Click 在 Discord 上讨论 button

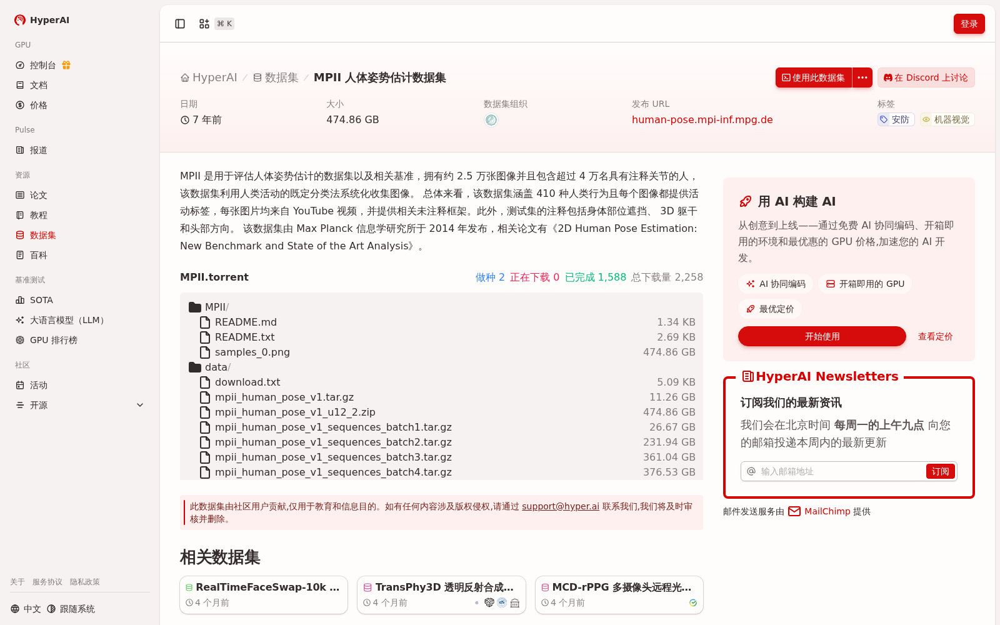tap(926, 77)
